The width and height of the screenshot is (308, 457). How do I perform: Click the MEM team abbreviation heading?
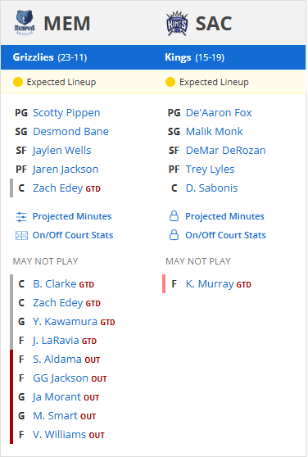click(67, 23)
